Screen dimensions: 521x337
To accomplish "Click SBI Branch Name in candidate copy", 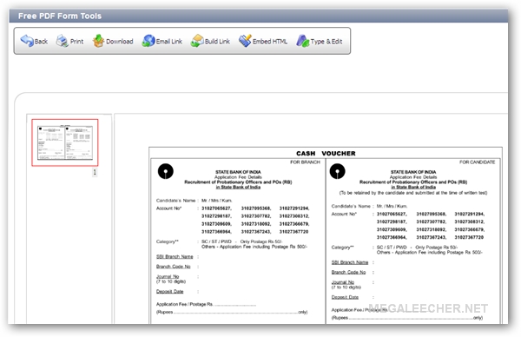I will 350,262.
